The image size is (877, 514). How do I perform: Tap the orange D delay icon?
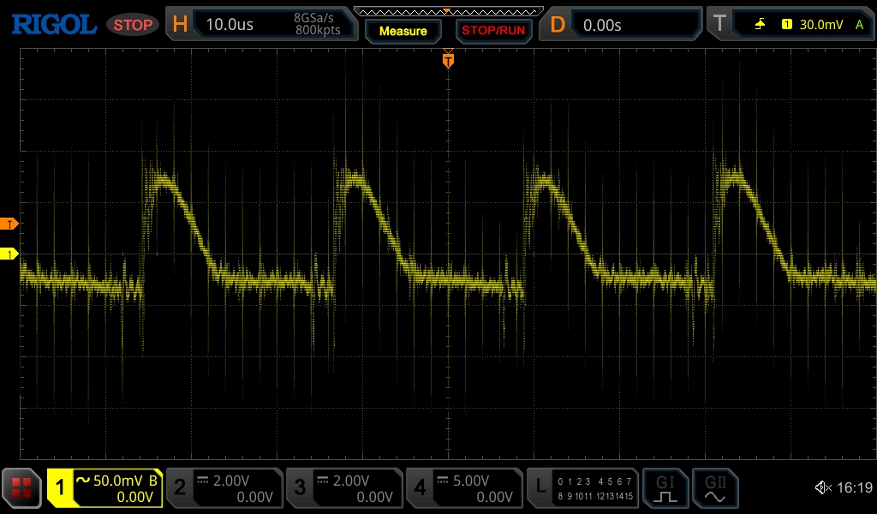558,25
